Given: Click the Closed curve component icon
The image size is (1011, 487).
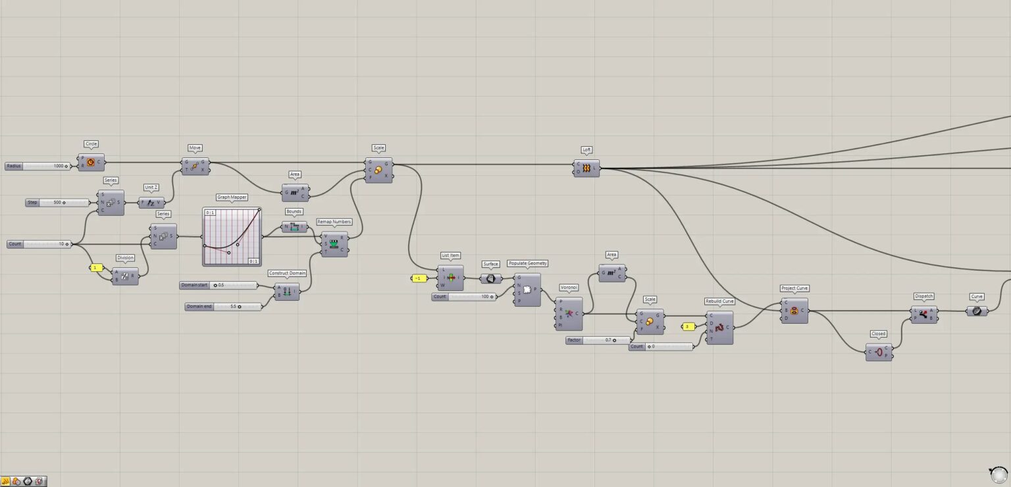Looking at the screenshot, I should click(879, 352).
